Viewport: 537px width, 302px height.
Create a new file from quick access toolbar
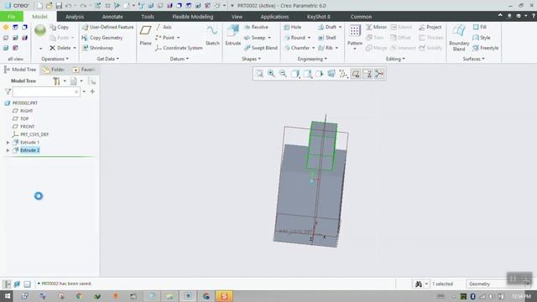click(39, 6)
